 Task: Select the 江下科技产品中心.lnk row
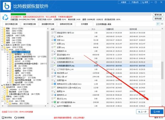[x=101, y=69]
